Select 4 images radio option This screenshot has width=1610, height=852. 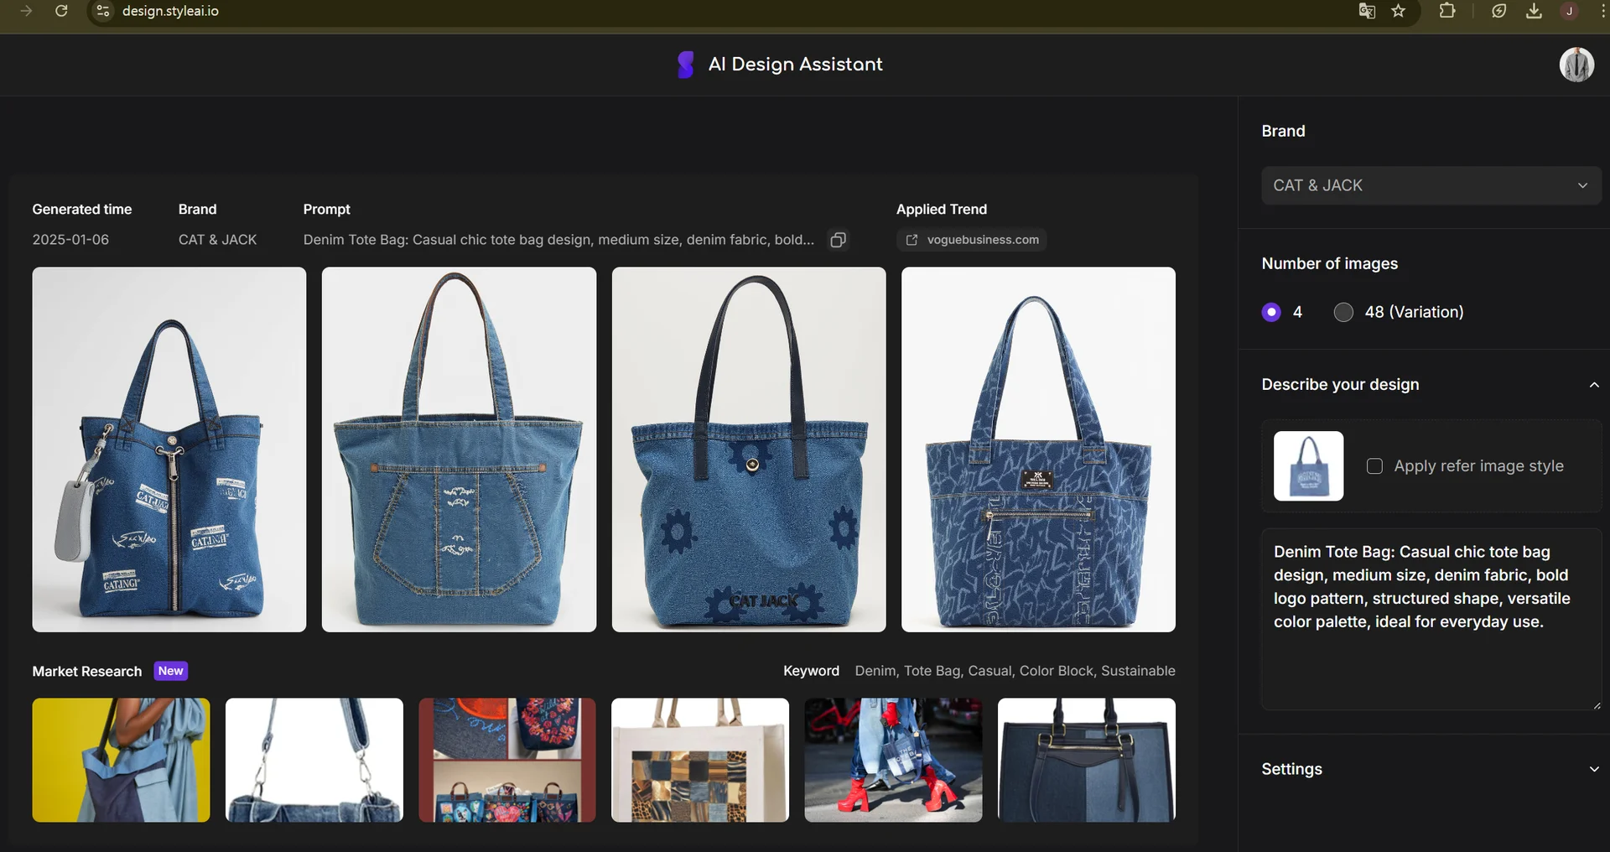pyautogui.click(x=1271, y=312)
